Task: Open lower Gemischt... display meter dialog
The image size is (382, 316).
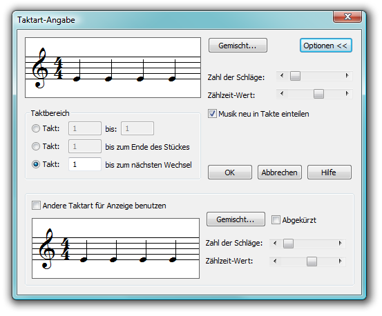Action: pos(236,219)
